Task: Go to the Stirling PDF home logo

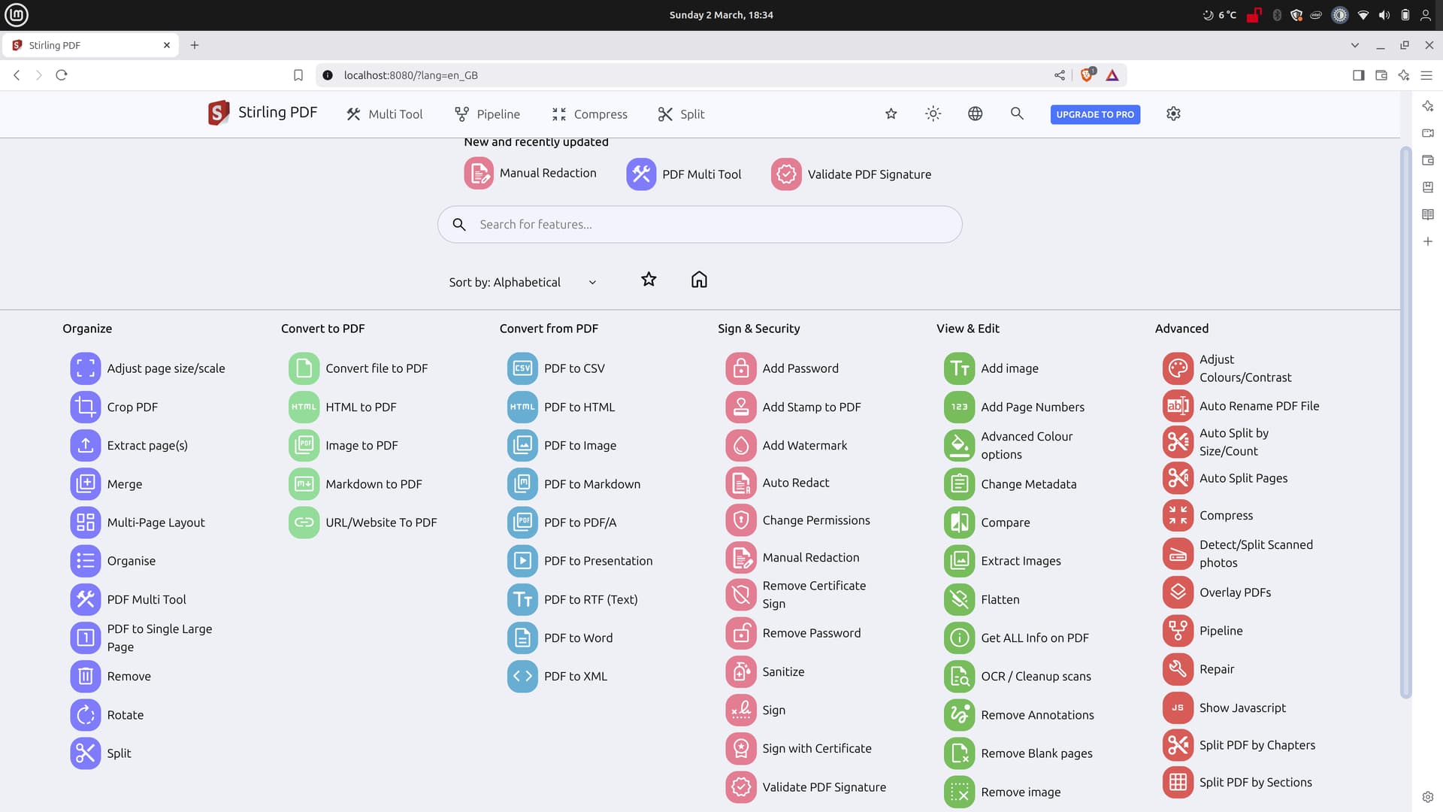Action: click(262, 113)
